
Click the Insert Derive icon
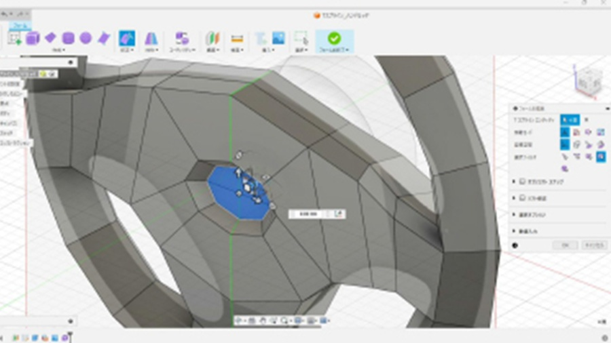coord(261,39)
